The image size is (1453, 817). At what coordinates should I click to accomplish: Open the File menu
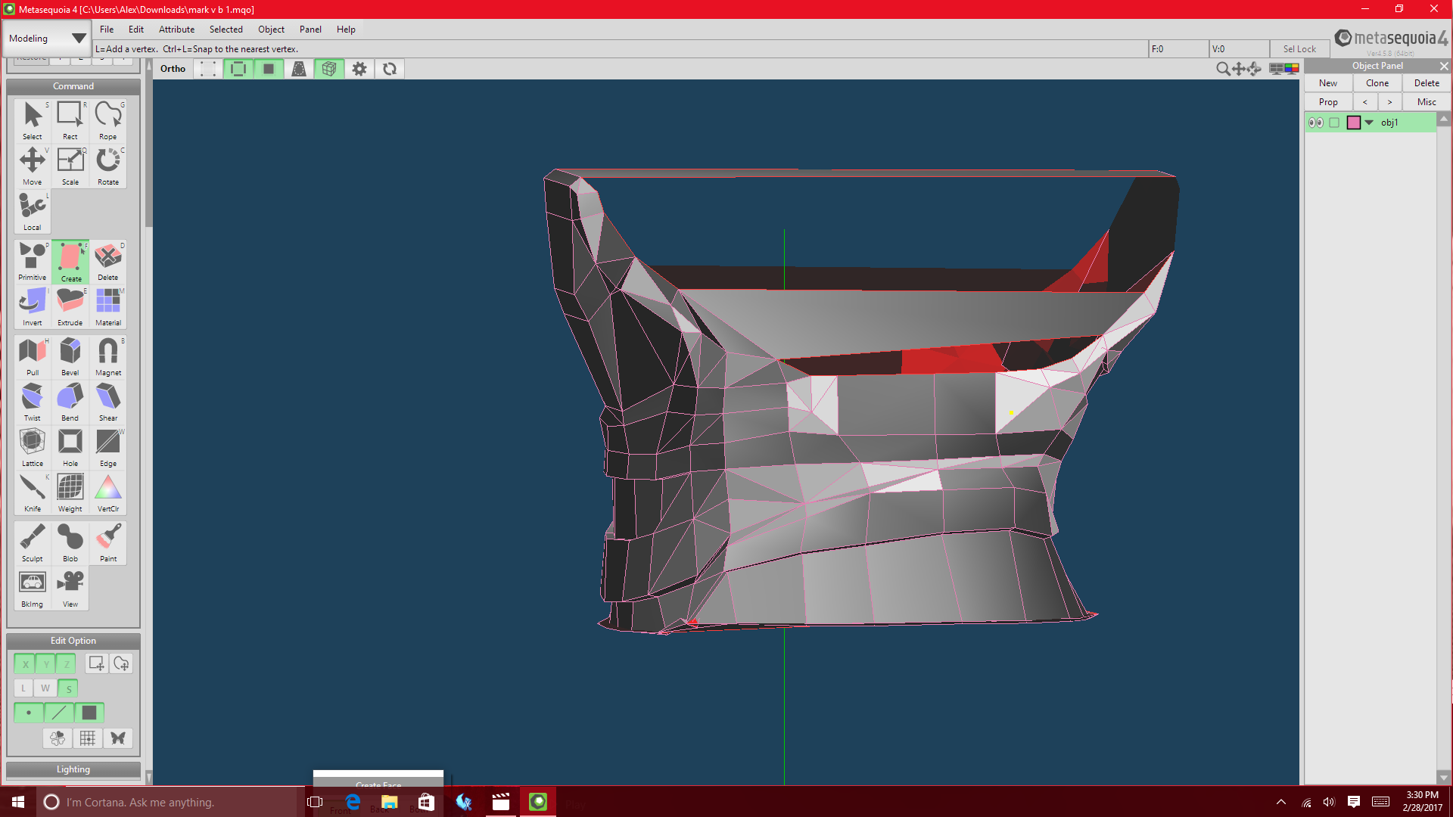coord(107,30)
